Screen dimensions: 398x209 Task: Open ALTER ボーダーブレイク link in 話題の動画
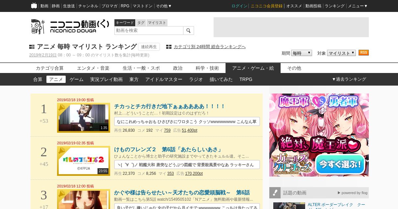pyautogui.click(x=336, y=205)
